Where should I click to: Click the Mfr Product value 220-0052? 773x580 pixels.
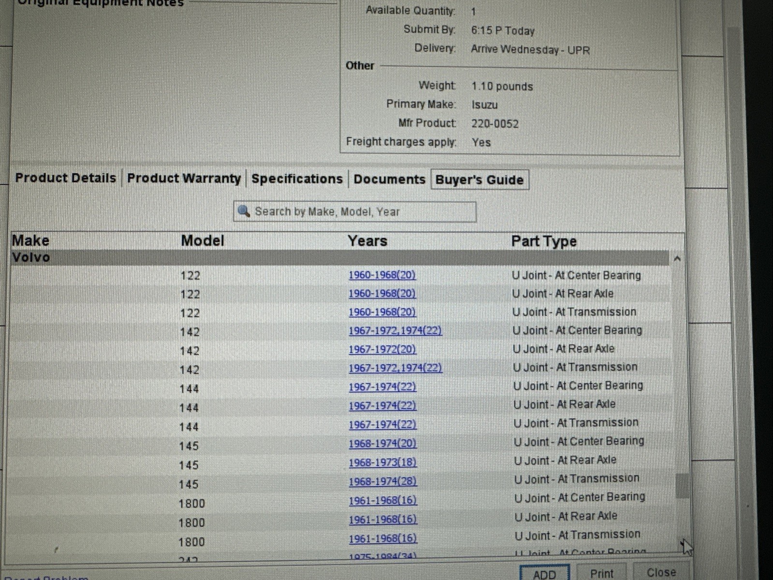(x=495, y=124)
